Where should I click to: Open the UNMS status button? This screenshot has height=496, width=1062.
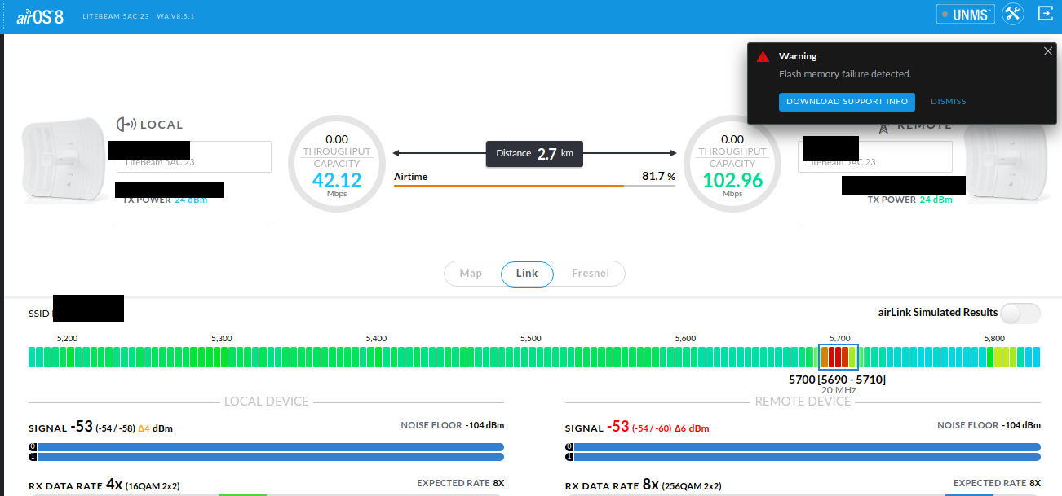pos(966,15)
